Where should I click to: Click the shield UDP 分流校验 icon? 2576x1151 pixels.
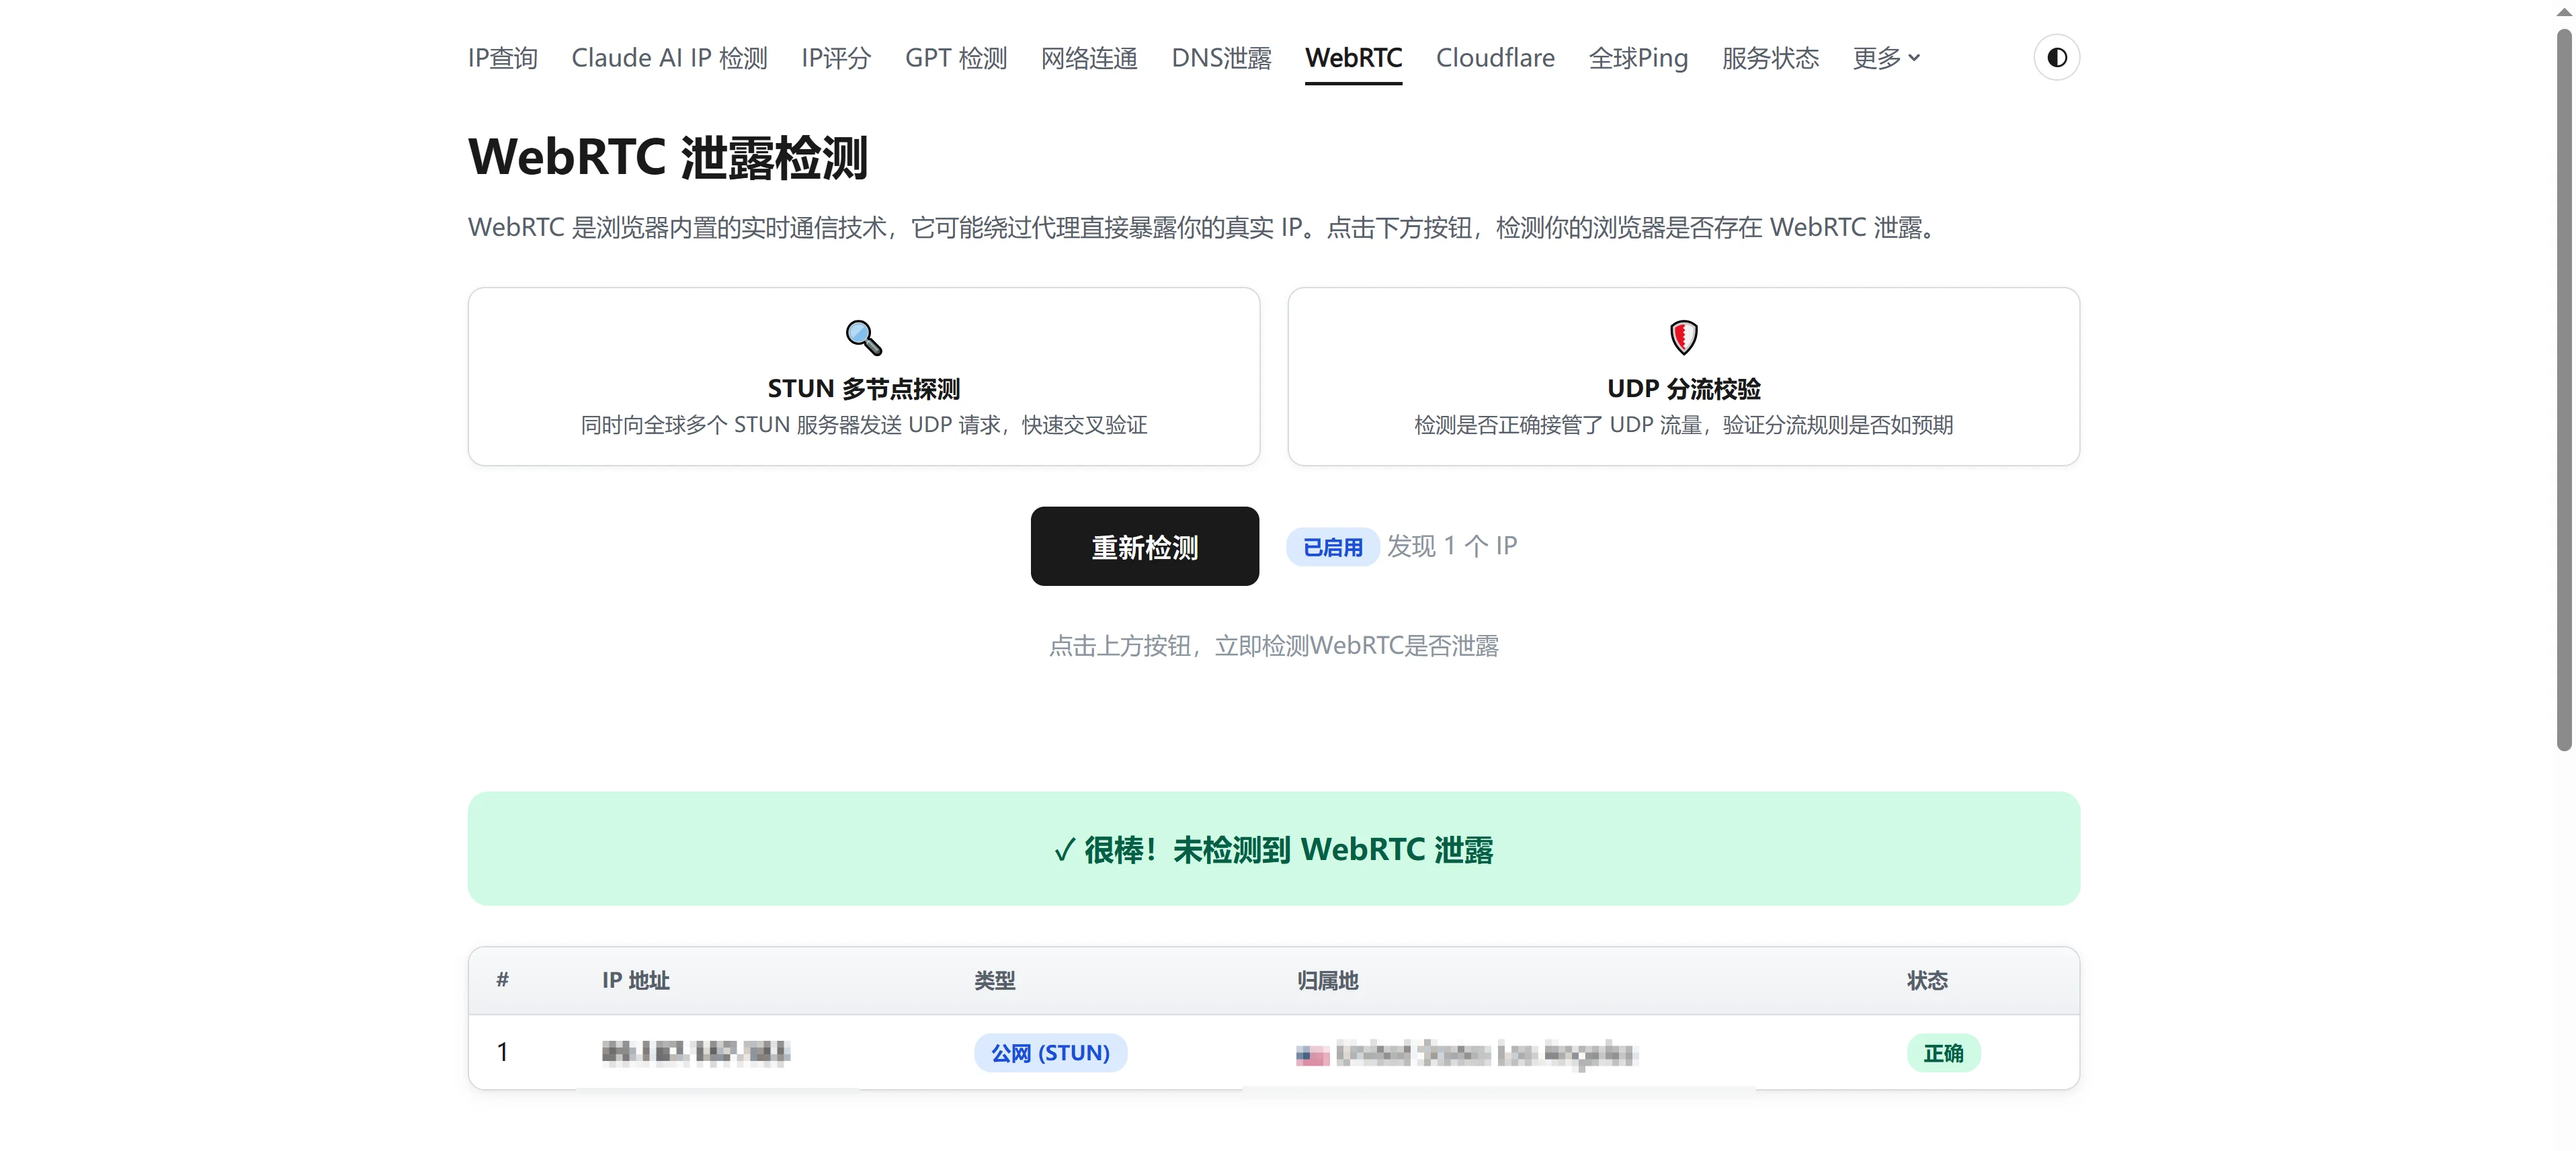pyautogui.click(x=1683, y=337)
